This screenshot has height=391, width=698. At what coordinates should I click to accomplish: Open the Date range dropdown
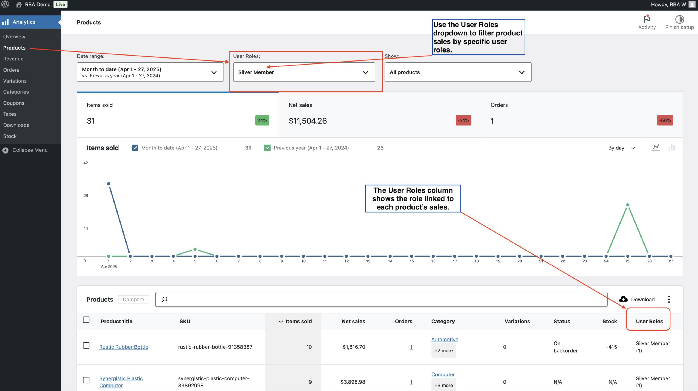point(150,72)
